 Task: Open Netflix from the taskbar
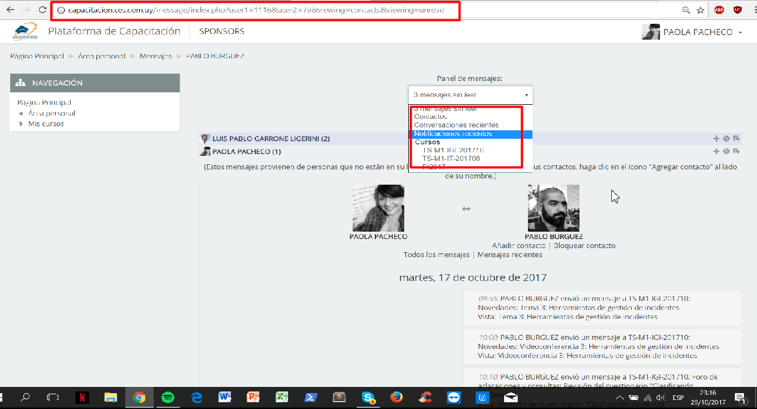81,397
